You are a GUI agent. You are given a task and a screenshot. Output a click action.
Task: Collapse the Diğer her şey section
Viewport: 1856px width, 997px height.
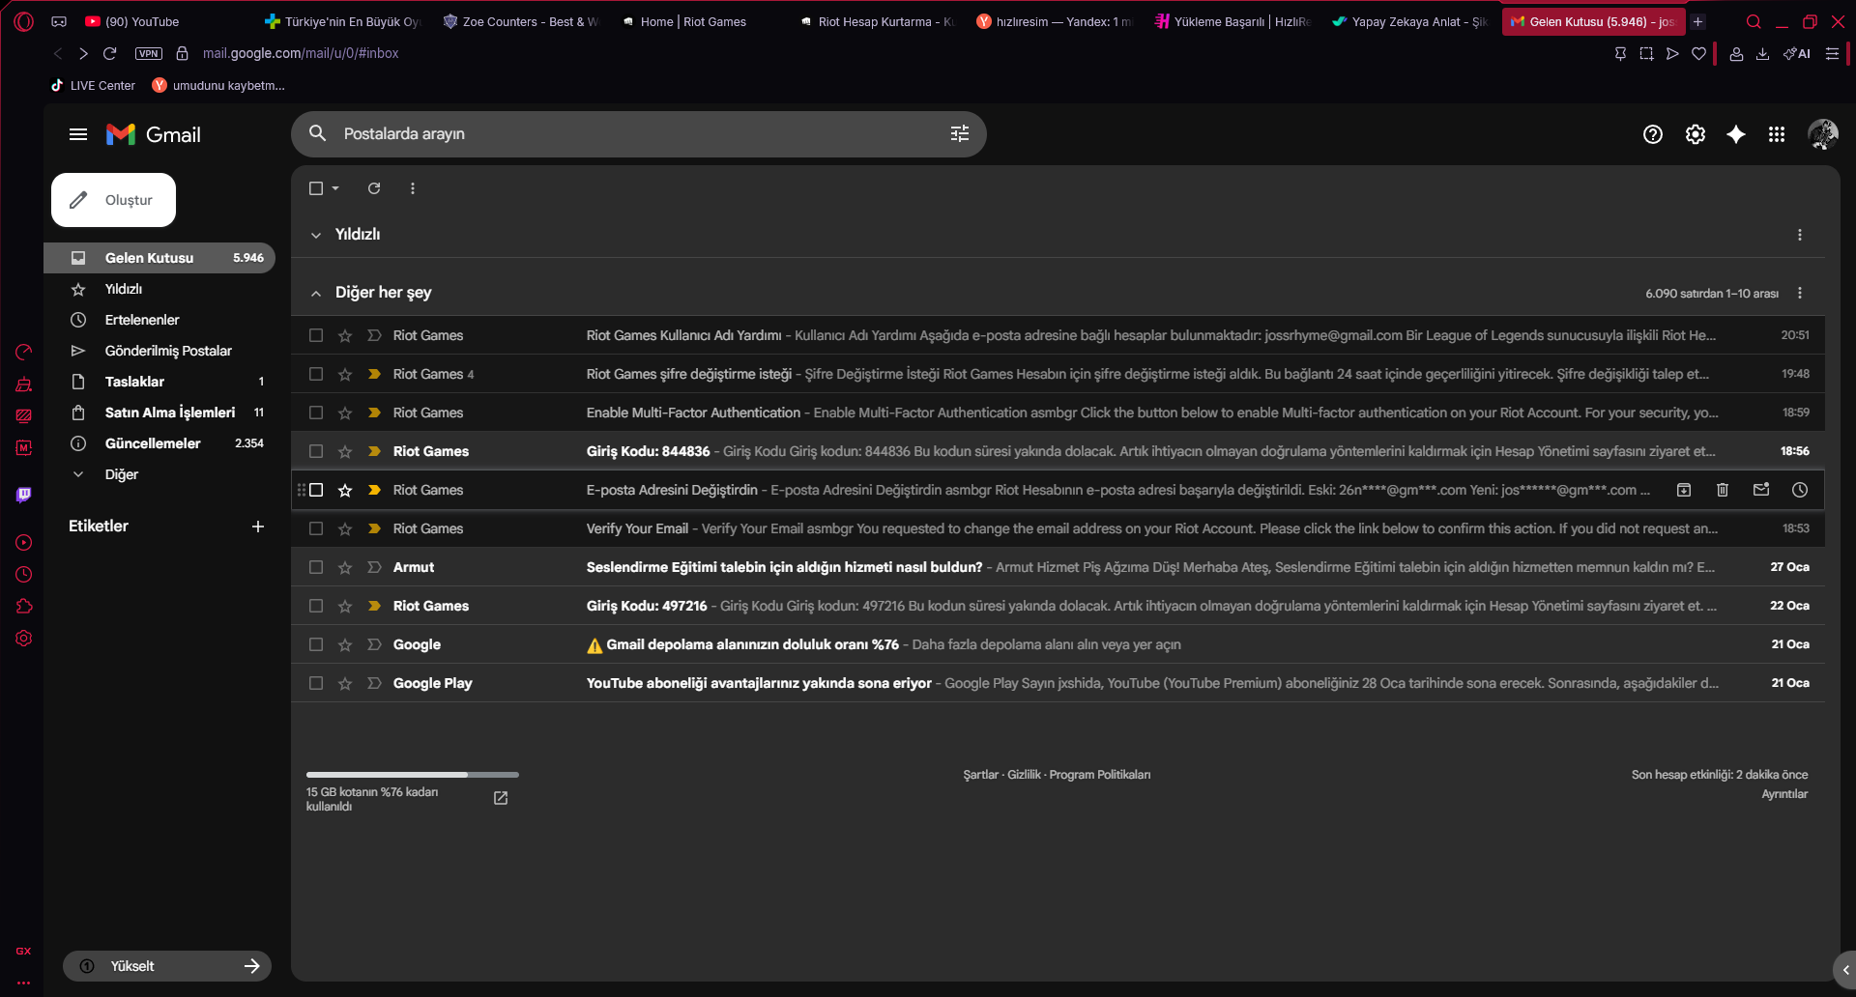coord(316,293)
